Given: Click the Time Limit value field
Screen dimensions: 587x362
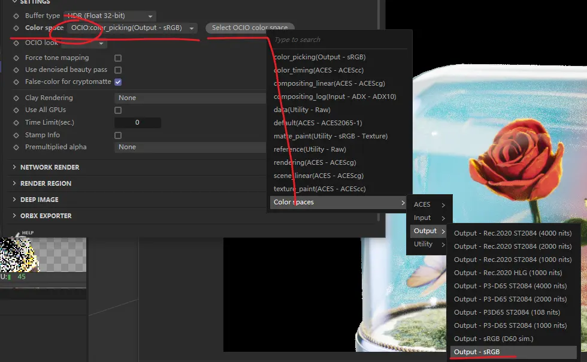Looking at the screenshot, I should pos(137,122).
